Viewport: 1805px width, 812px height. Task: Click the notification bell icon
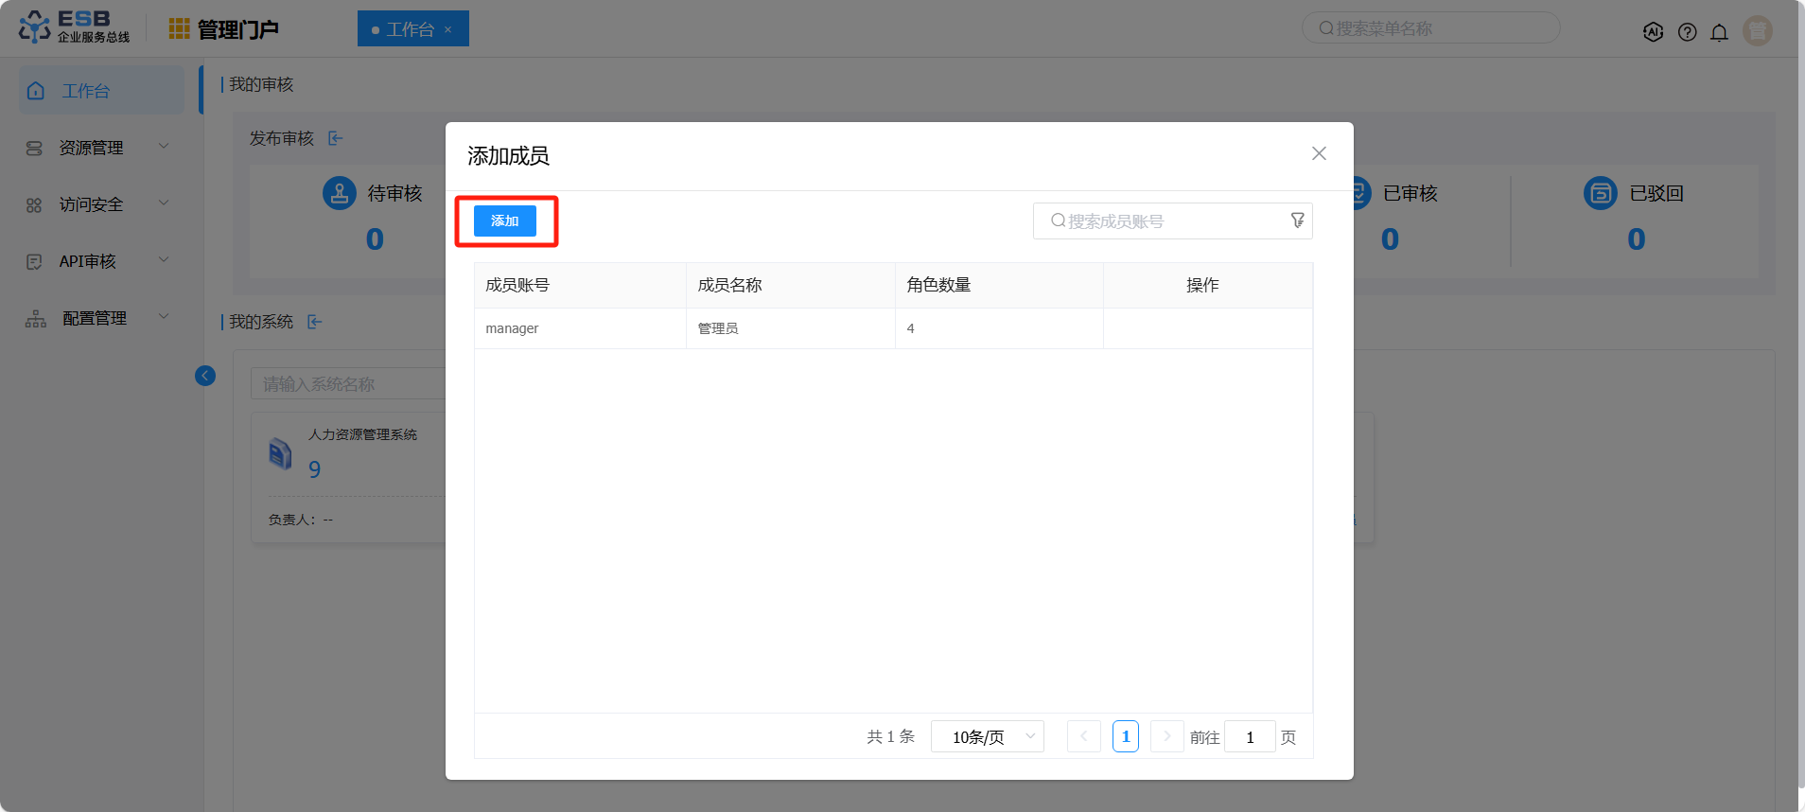pos(1719,32)
